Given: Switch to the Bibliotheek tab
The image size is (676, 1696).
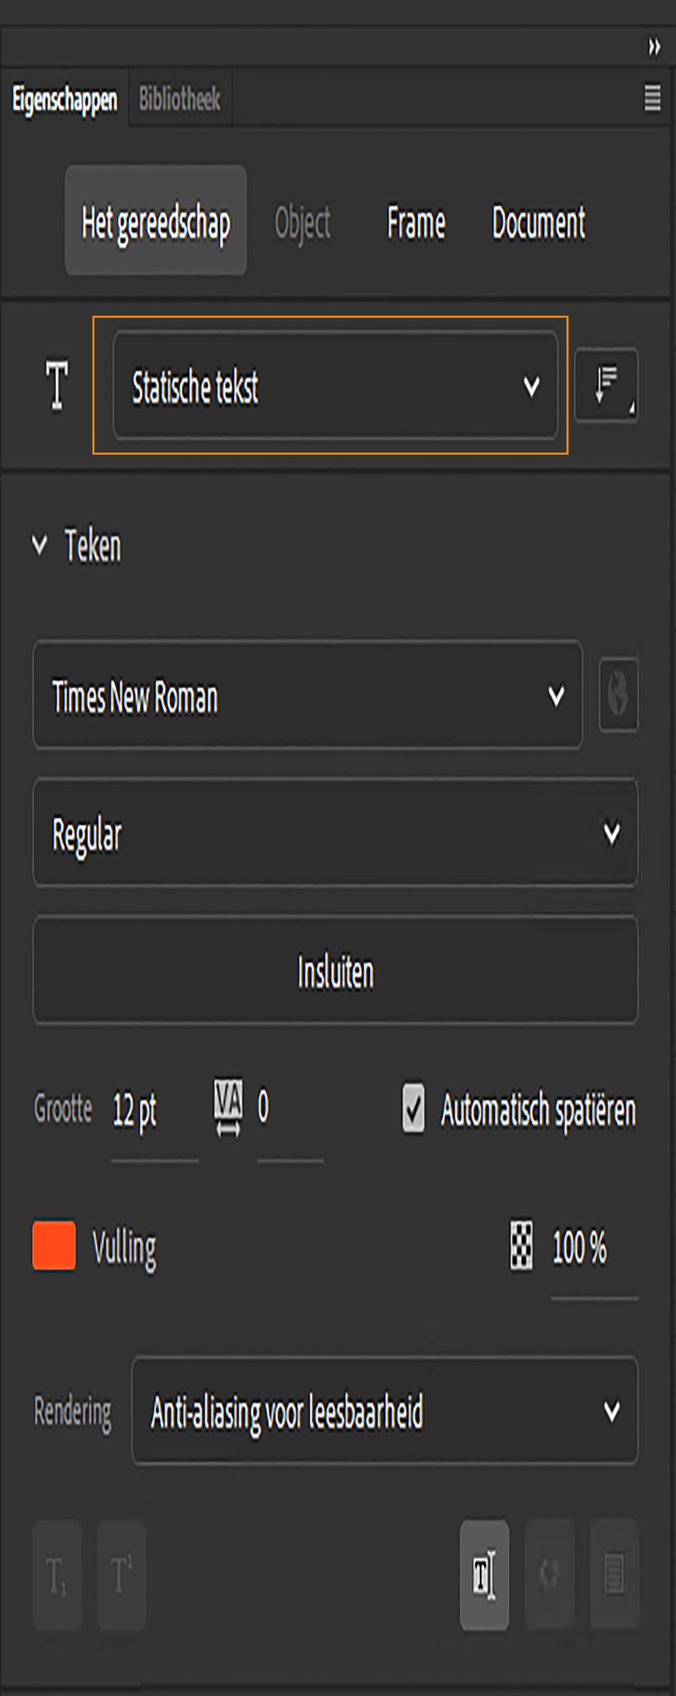Looking at the screenshot, I should pyautogui.click(x=179, y=99).
